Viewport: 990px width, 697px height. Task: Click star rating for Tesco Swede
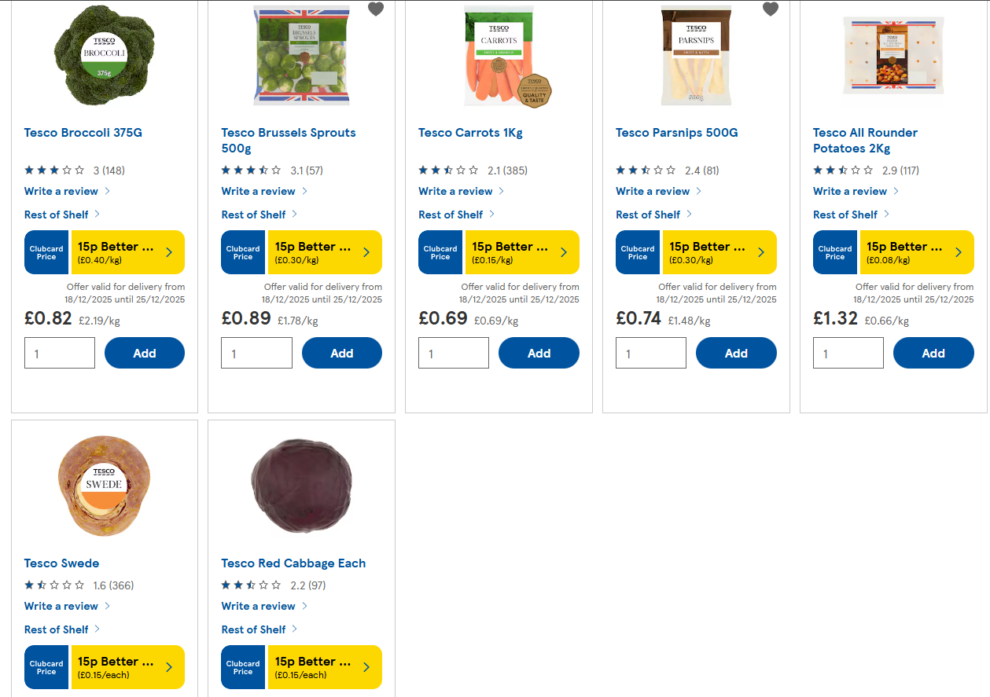(54, 585)
